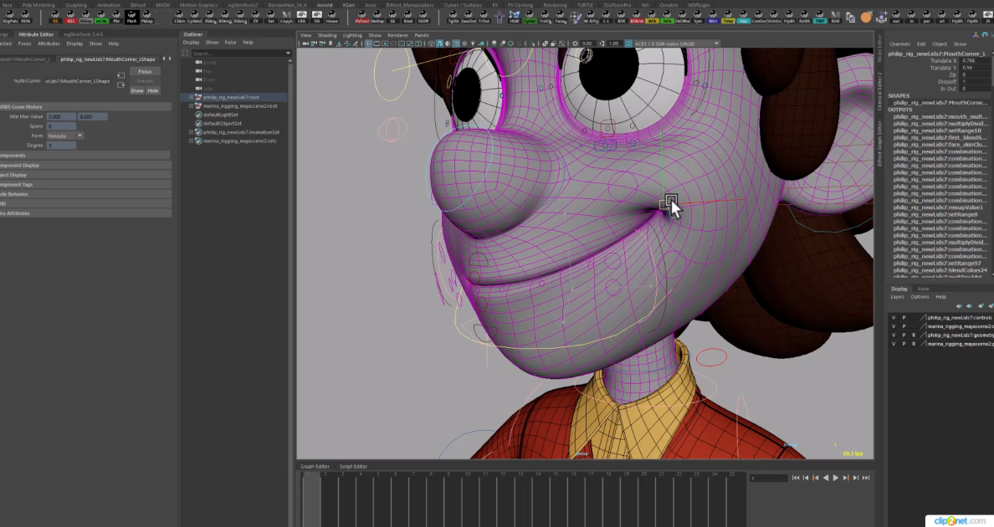The height and width of the screenshot is (527, 994).
Task: Click the Show button under Presets
Action: [137, 90]
